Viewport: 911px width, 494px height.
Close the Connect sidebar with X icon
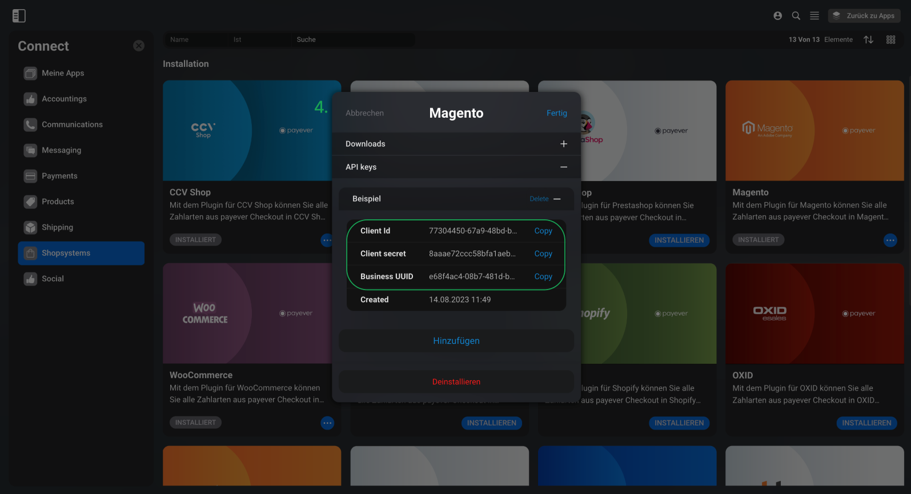[139, 46]
